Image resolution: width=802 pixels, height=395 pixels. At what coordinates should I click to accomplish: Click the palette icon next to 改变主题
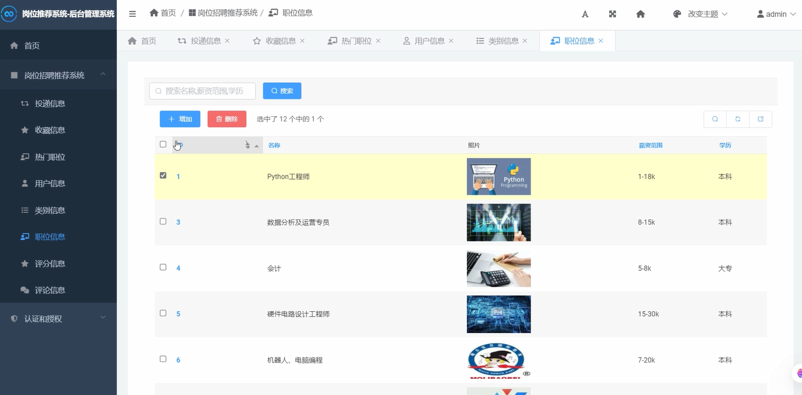click(676, 14)
